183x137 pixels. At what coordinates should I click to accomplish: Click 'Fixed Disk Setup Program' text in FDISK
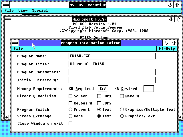pyautogui.click(x=96, y=27)
